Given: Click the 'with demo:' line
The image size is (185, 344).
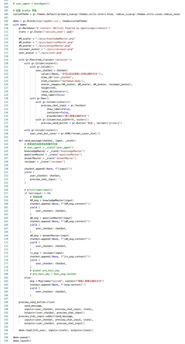Looking at the screenshot, I should pyautogui.click(x=20, y=25).
